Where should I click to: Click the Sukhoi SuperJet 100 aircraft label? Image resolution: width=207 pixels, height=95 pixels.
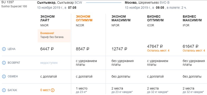click(x=14, y=6)
